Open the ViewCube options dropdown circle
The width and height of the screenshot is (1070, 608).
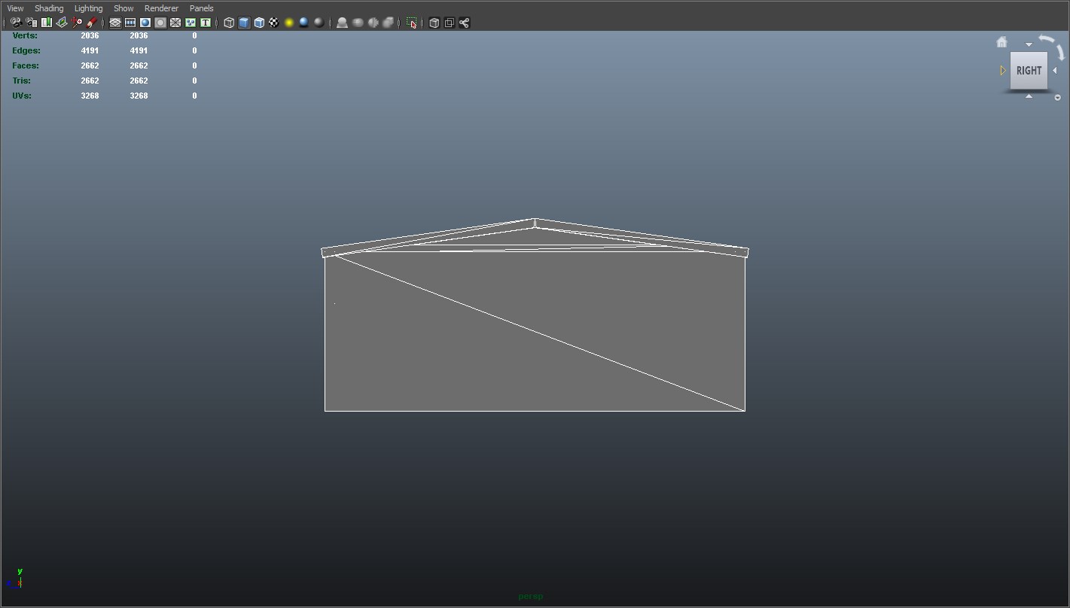[1057, 97]
